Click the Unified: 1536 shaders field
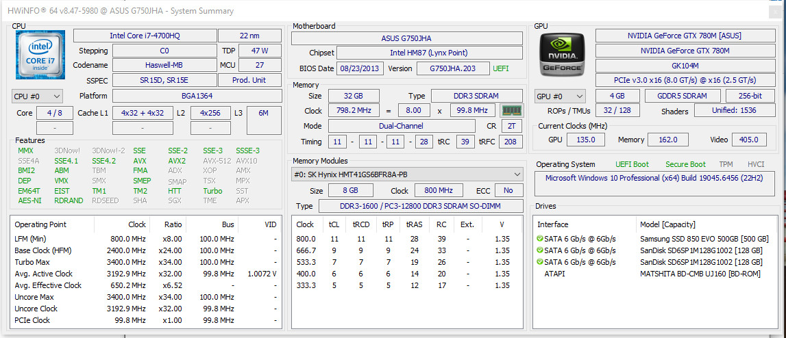The image size is (786, 338). [735, 111]
